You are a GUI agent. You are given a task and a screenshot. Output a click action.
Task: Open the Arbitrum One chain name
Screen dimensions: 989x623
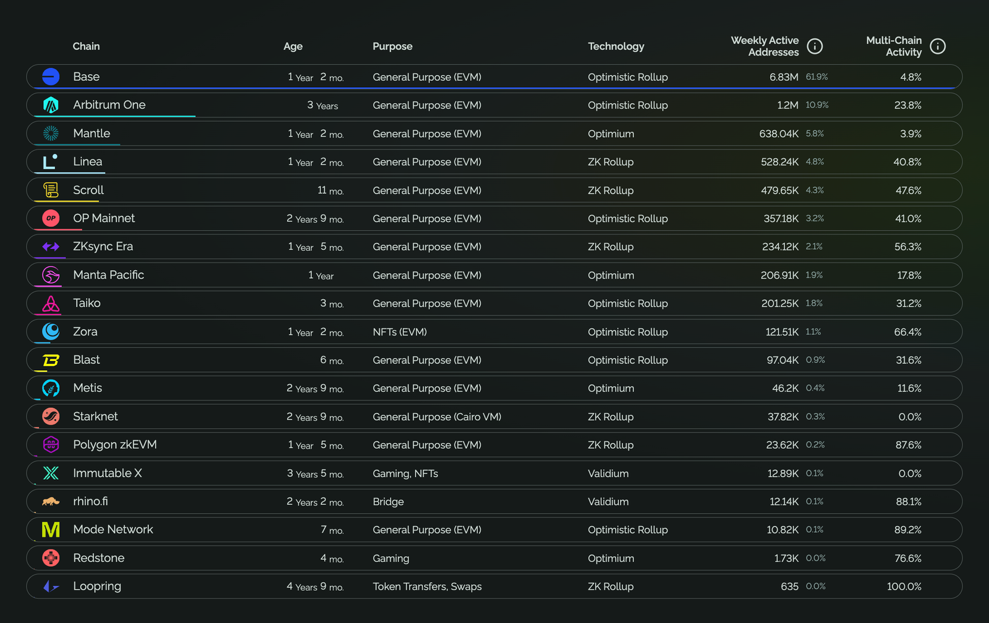(x=109, y=105)
